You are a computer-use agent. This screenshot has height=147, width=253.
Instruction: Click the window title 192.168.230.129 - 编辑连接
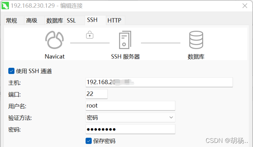(x=47, y=6)
